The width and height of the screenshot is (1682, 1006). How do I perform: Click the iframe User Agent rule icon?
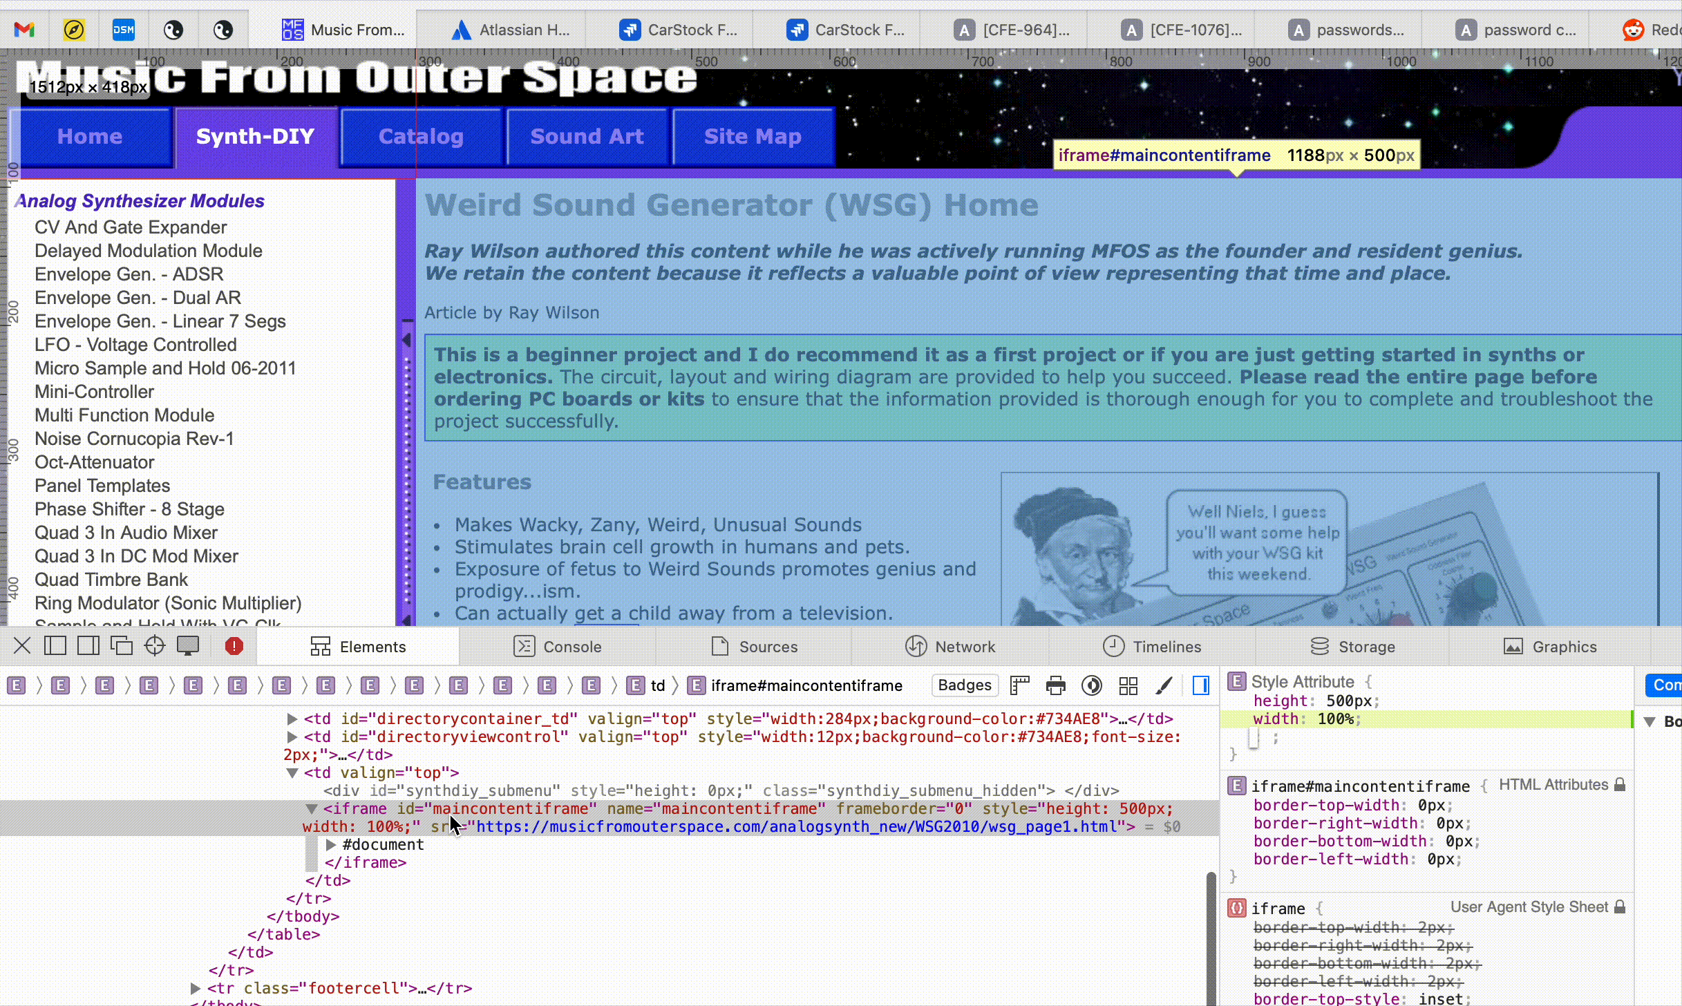tap(1237, 908)
